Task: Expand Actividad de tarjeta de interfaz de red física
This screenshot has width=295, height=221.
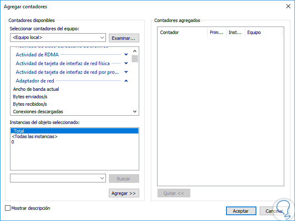Action: click(126, 63)
